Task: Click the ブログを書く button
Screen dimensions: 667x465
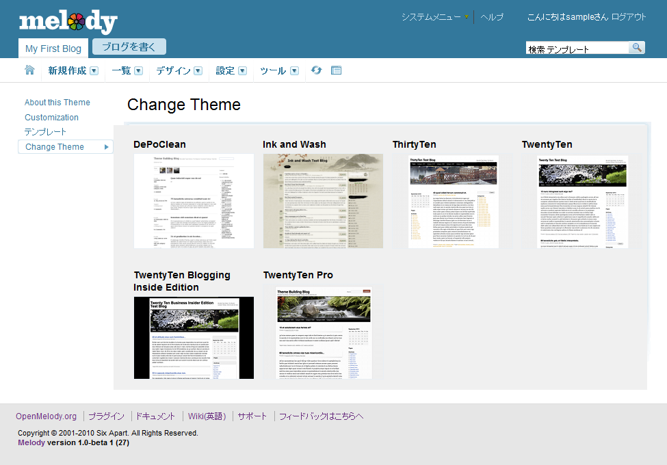Action: tap(129, 46)
